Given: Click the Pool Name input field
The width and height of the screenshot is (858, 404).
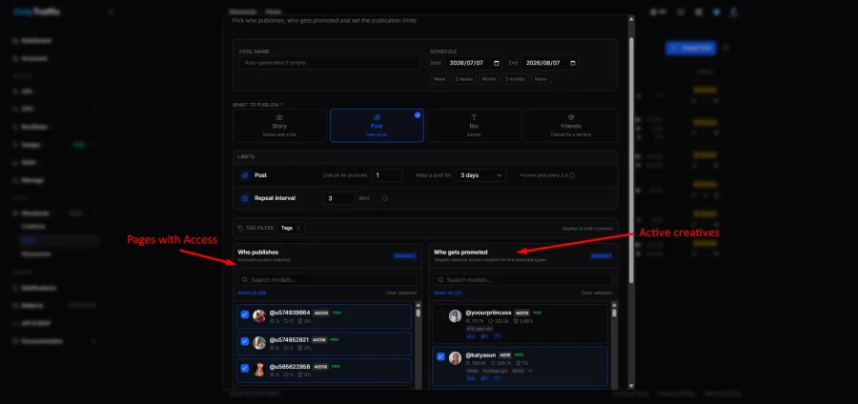Looking at the screenshot, I should [330, 63].
